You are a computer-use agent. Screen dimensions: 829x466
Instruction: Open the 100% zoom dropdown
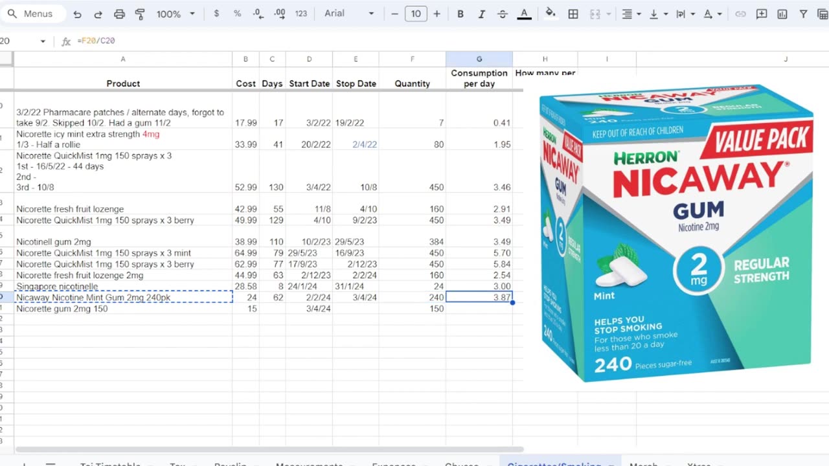click(x=175, y=14)
